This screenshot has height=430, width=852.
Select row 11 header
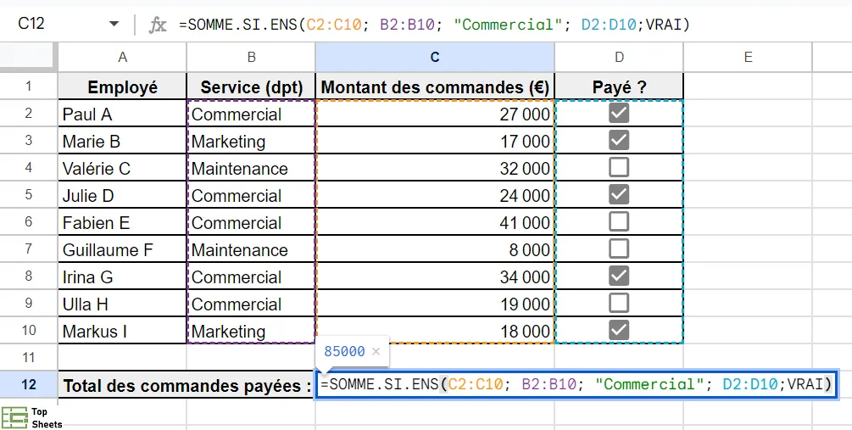click(28, 357)
